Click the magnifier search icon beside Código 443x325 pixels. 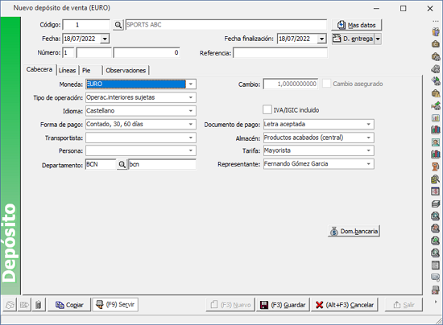pos(118,25)
